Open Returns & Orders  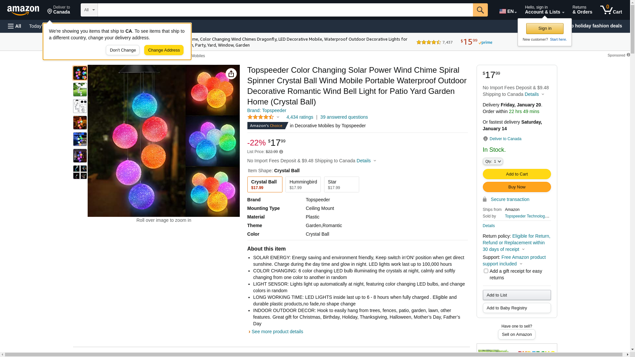pyautogui.click(x=582, y=10)
